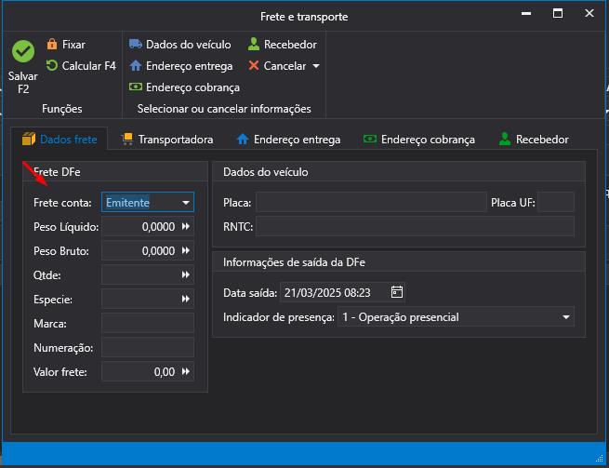The width and height of the screenshot is (609, 468).
Task: Click into the RNTC input field
Action: 415,226
